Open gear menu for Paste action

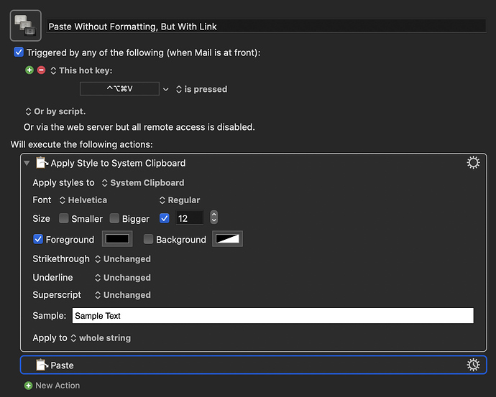pos(473,365)
